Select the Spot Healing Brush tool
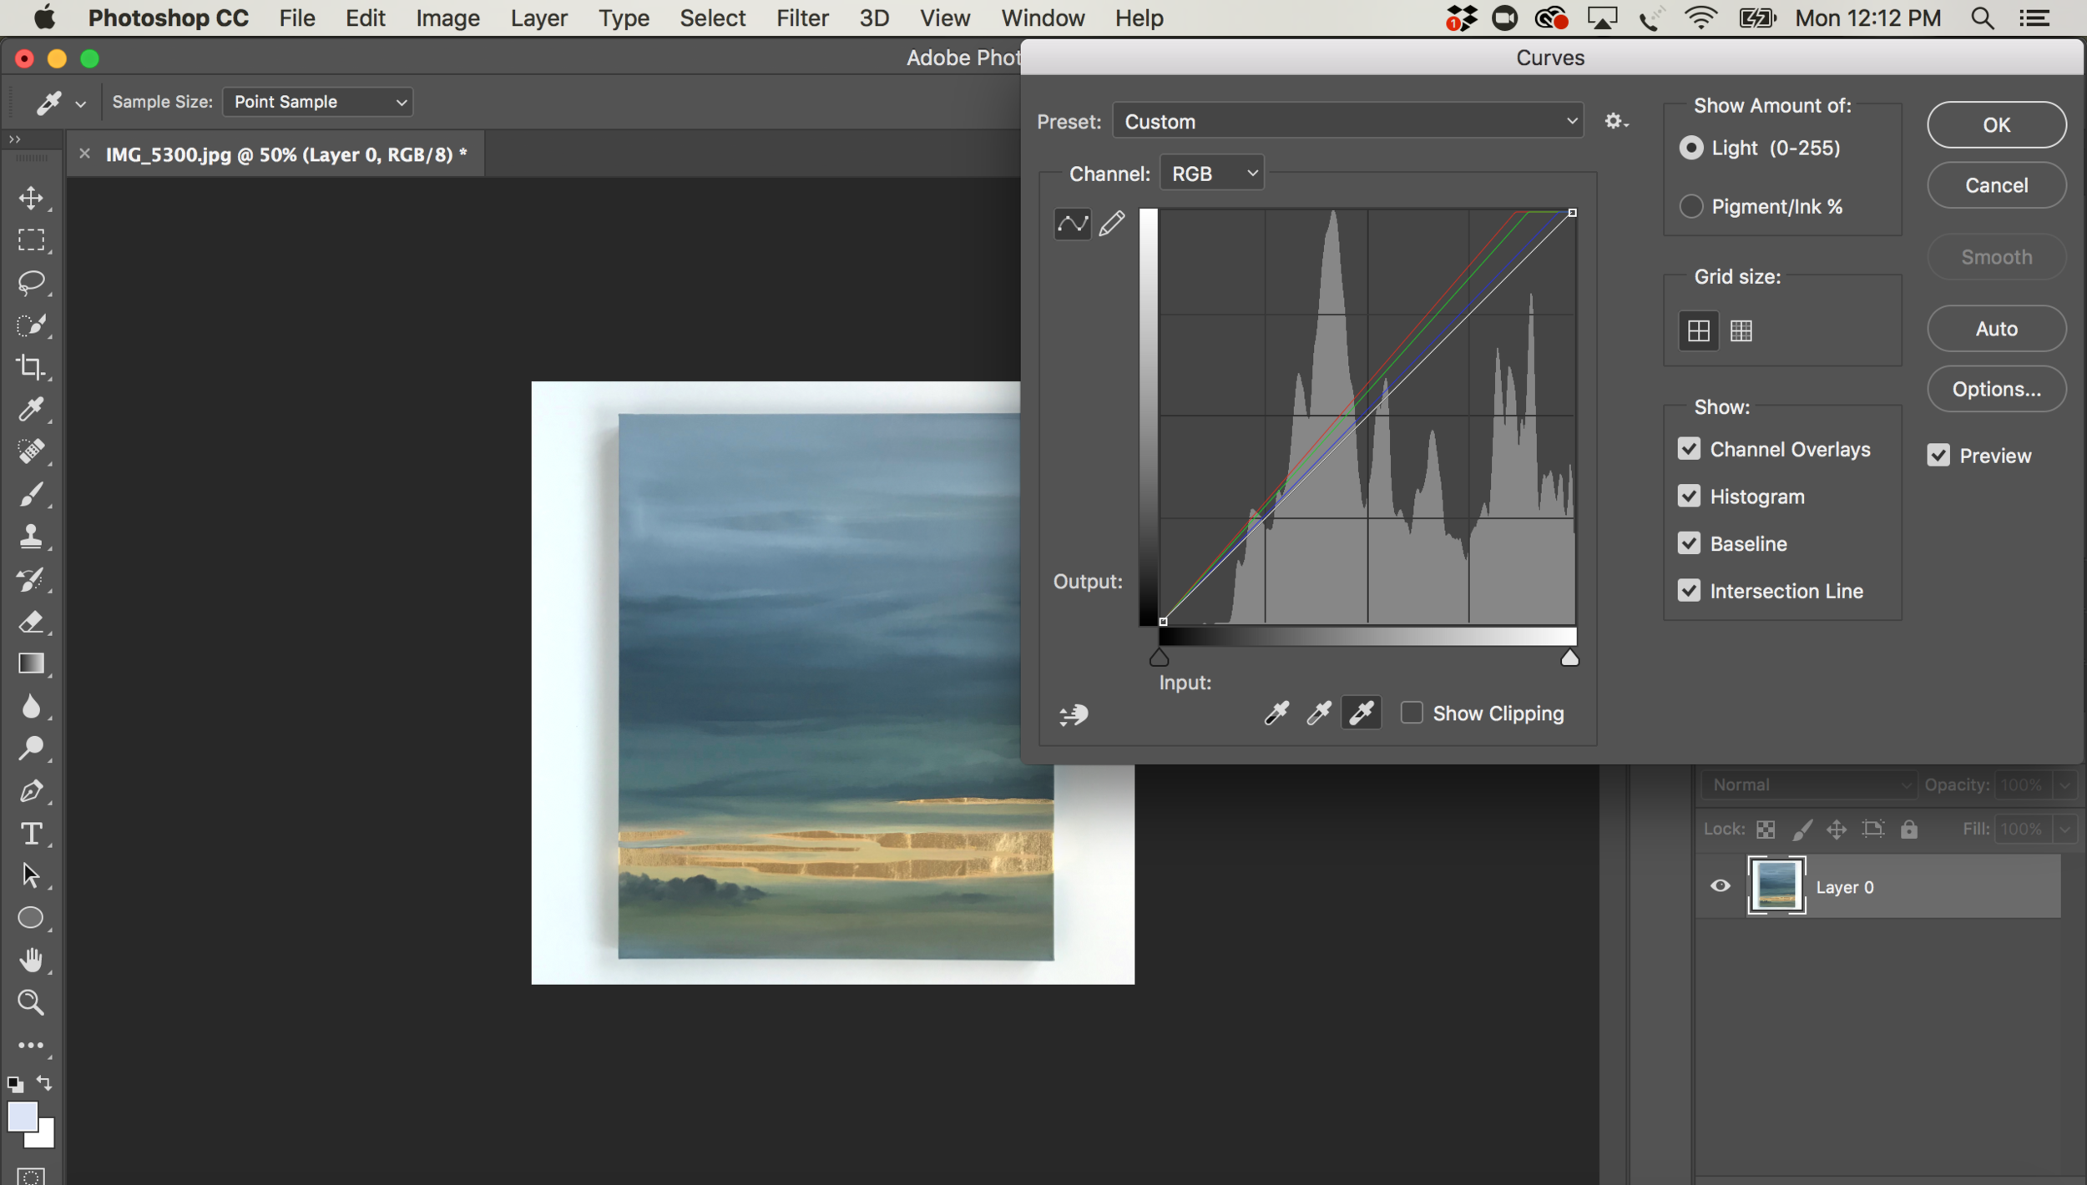 tap(31, 451)
